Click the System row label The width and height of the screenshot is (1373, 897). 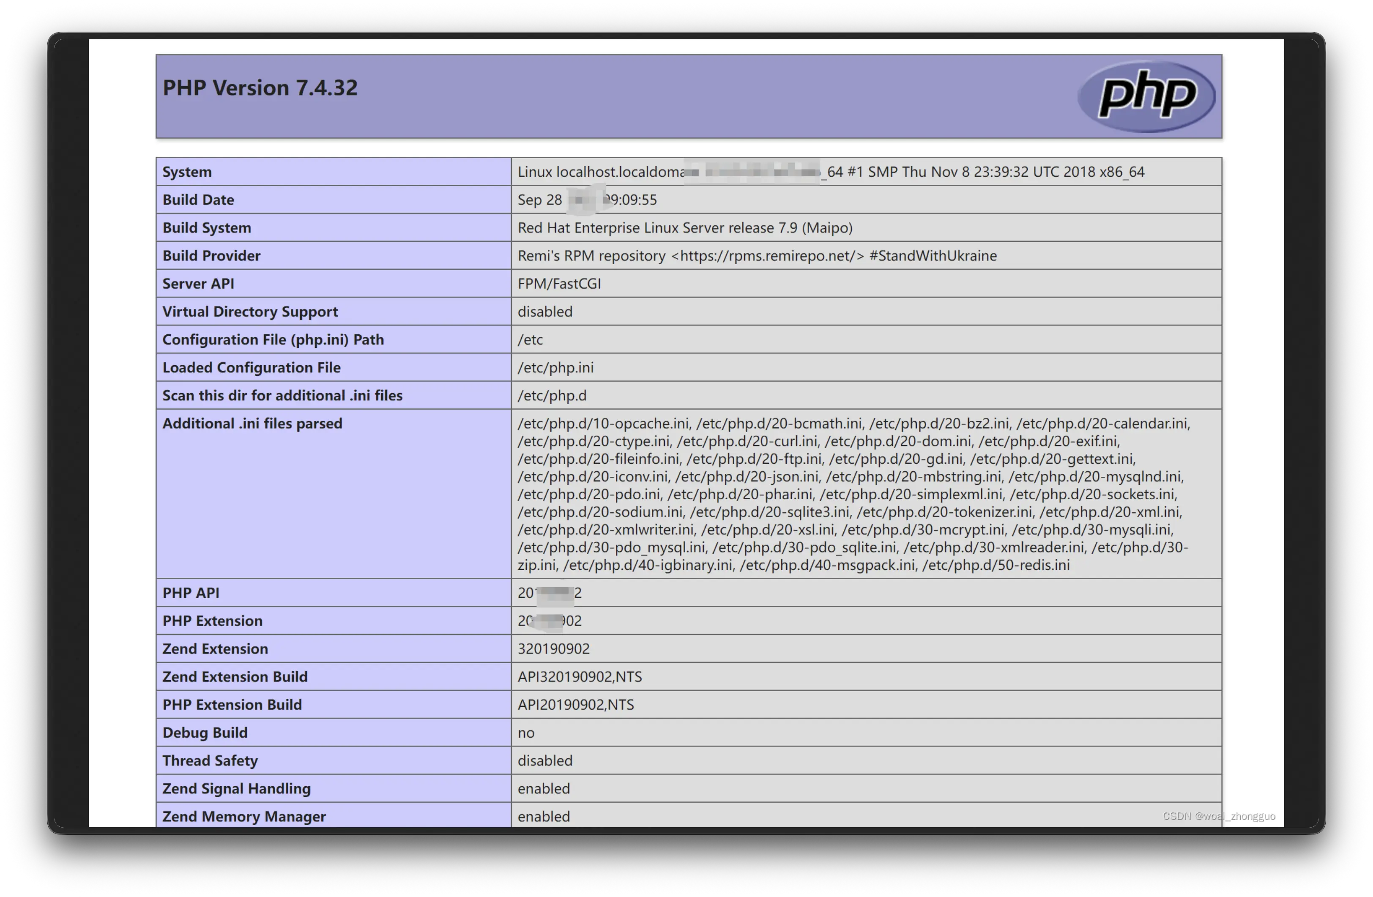tap(187, 172)
